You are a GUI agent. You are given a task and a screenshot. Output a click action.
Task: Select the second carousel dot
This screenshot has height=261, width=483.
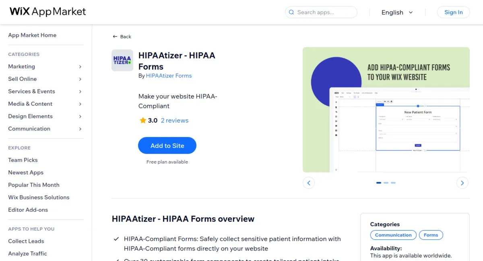[x=386, y=183]
